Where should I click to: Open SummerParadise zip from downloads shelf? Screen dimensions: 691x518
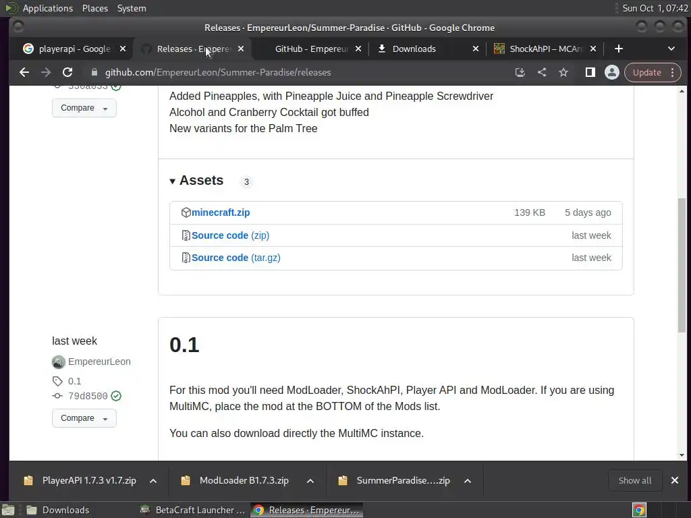coord(404,480)
